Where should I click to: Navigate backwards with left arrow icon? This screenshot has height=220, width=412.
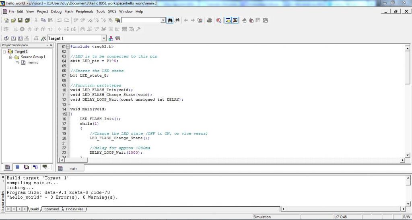(186, 20)
